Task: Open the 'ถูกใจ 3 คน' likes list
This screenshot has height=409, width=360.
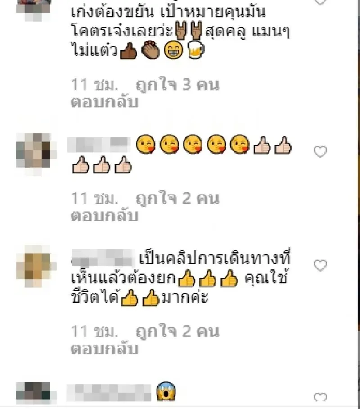Action: tap(177, 85)
